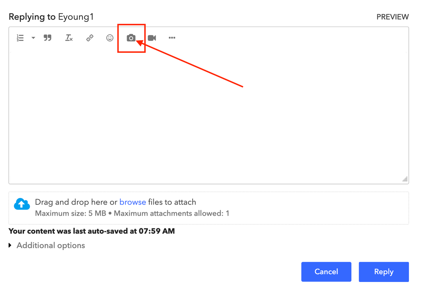
Task: Click the Additional options disclosure triangle
Action: 10,245
